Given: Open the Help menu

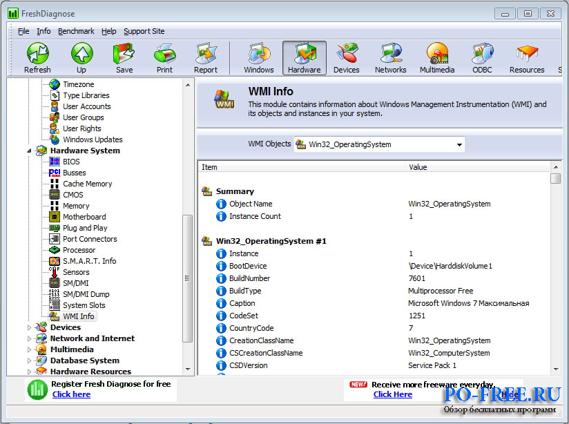Looking at the screenshot, I should tap(109, 31).
